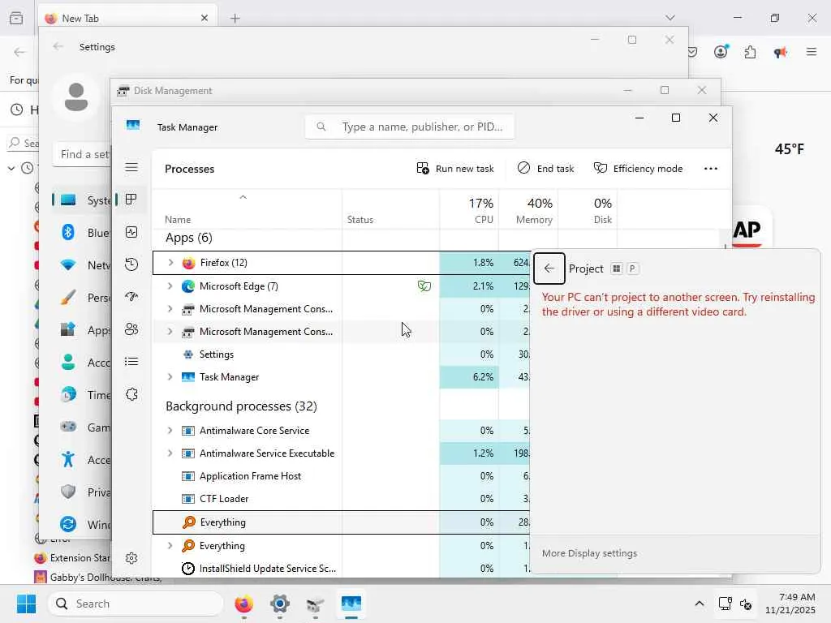Sort processes by Disk column
This screenshot has width=831, height=623.
[588, 210]
